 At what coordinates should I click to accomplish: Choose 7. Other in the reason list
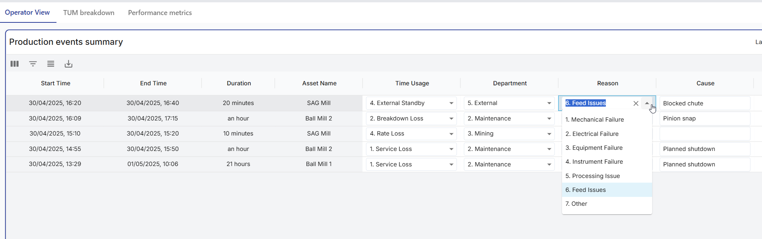(x=576, y=204)
